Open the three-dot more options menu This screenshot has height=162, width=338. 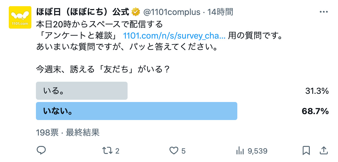323,12
